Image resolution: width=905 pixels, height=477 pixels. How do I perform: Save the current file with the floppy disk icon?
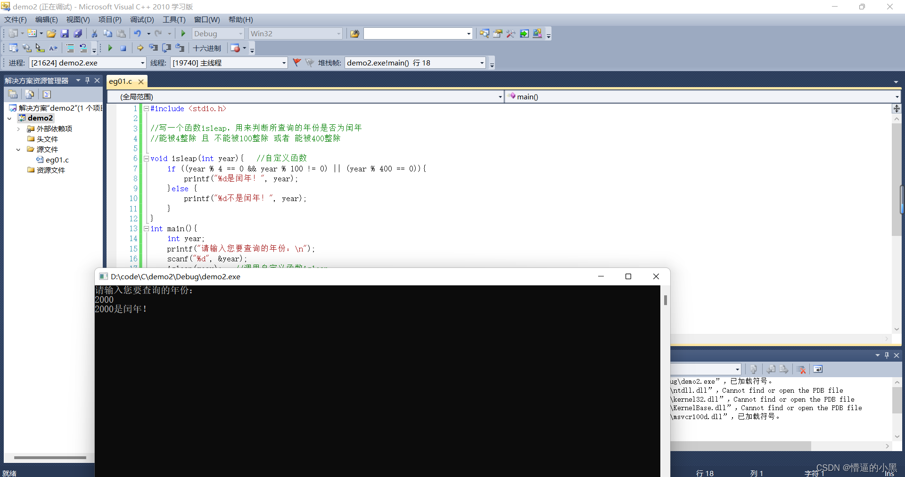(65, 33)
